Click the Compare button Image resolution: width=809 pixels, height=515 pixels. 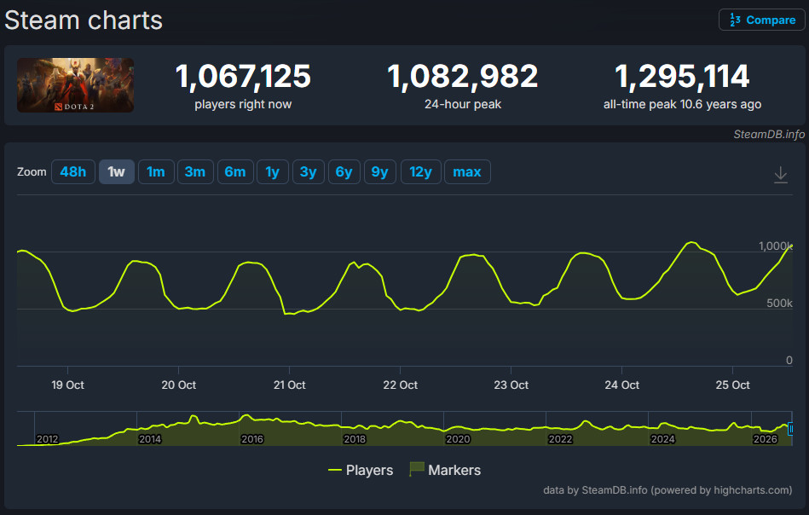(x=761, y=20)
